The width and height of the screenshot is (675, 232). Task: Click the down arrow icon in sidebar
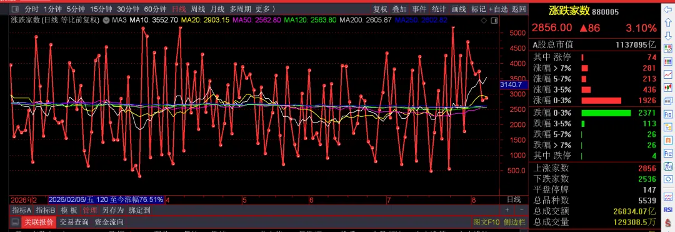[668, 35]
